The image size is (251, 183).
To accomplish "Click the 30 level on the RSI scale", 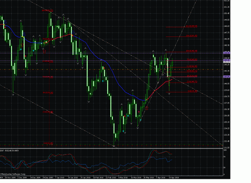I will 224,168.
